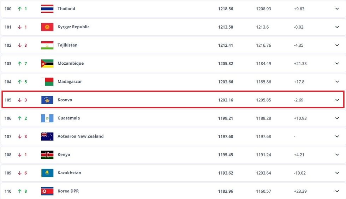Open the Aotearoa New Zealand team link
This screenshot has width=346, height=199.
click(80, 136)
